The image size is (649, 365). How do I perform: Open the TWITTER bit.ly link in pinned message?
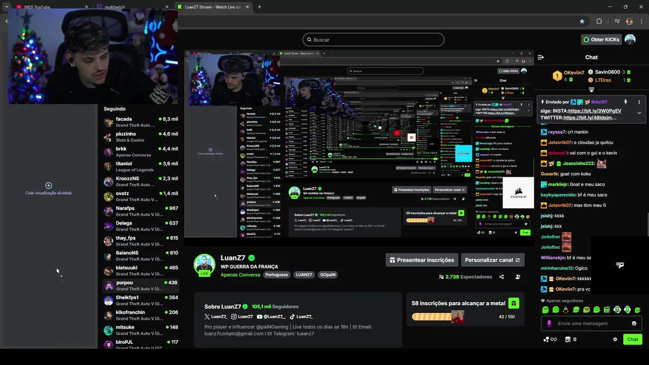(x=590, y=118)
